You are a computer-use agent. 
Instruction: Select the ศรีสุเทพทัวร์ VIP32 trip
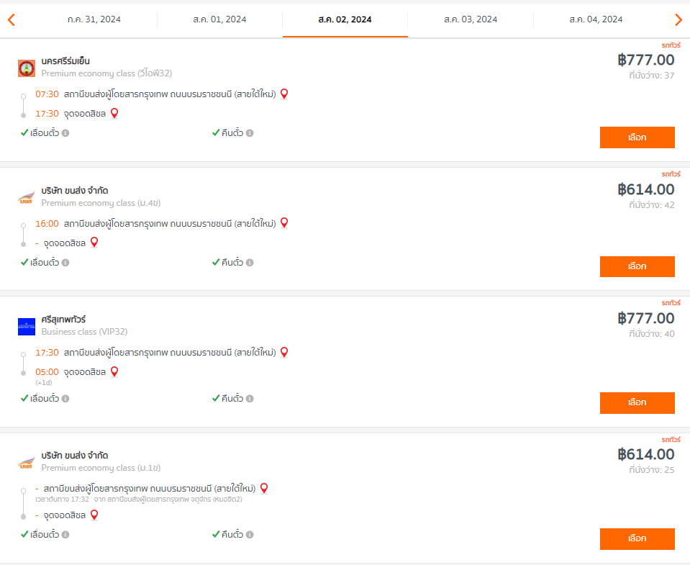pos(637,402)
